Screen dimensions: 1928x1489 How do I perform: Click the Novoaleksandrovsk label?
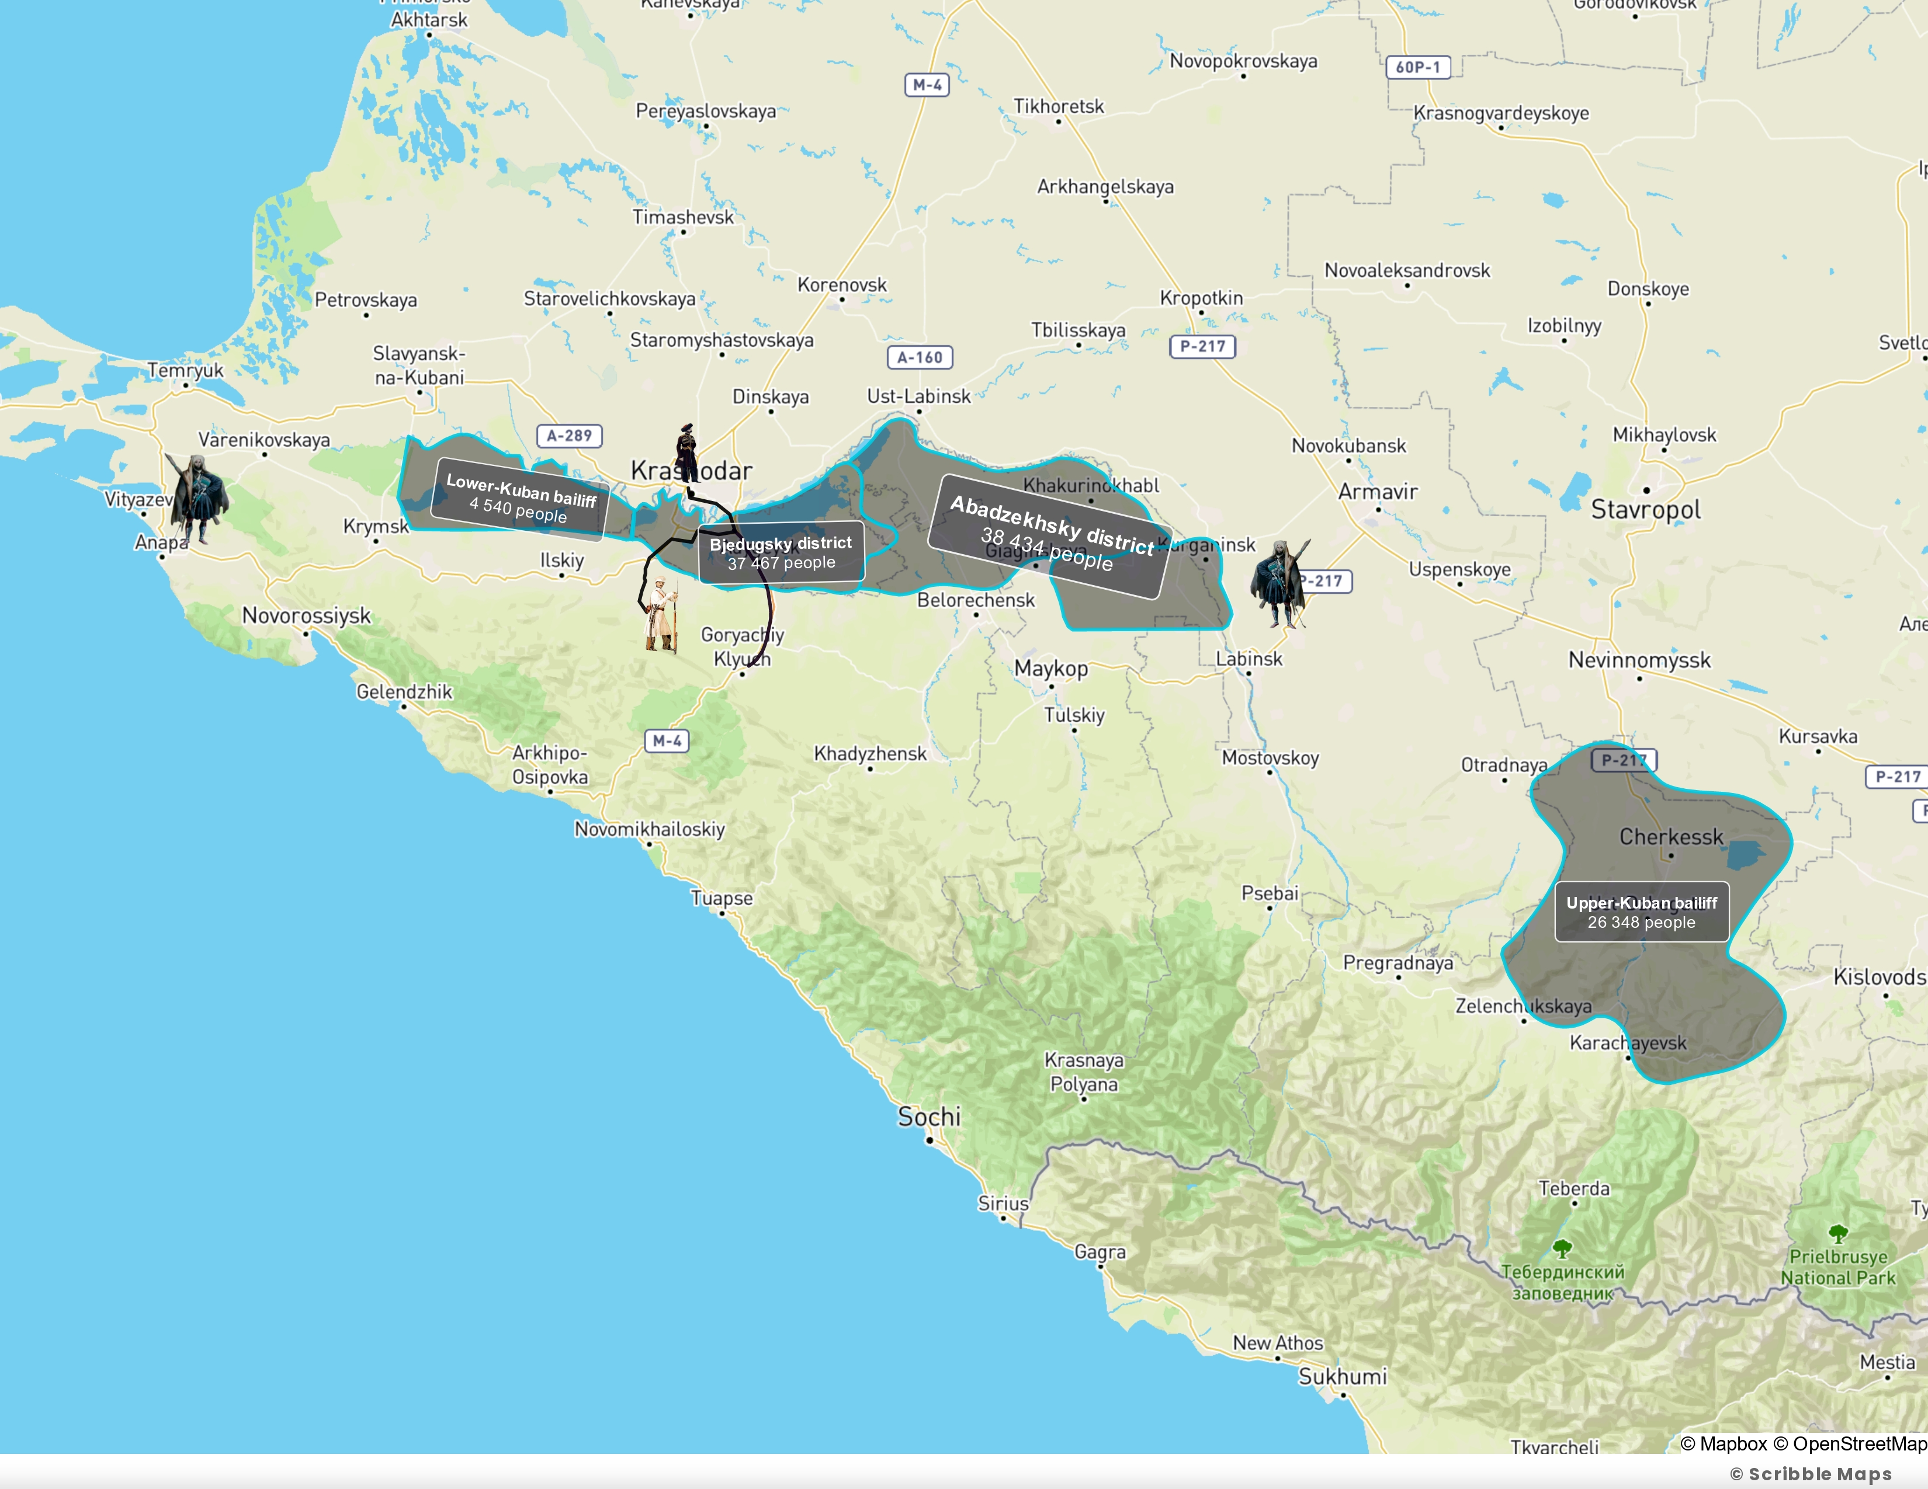(1407, 270)
